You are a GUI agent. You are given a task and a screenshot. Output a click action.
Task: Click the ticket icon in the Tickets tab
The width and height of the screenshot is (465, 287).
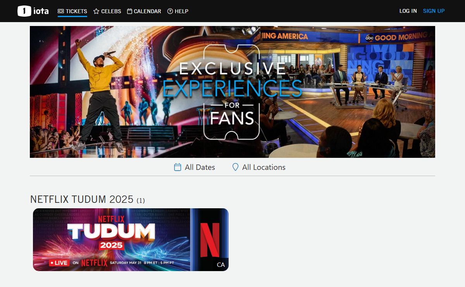click(61, 11)
